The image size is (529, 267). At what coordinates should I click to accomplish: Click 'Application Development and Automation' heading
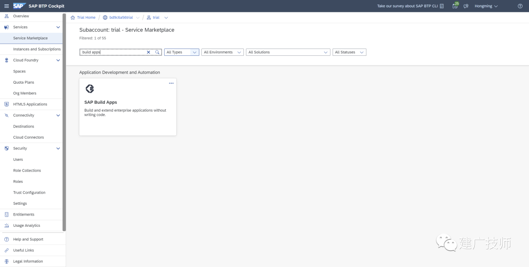[x=120, y=73]
